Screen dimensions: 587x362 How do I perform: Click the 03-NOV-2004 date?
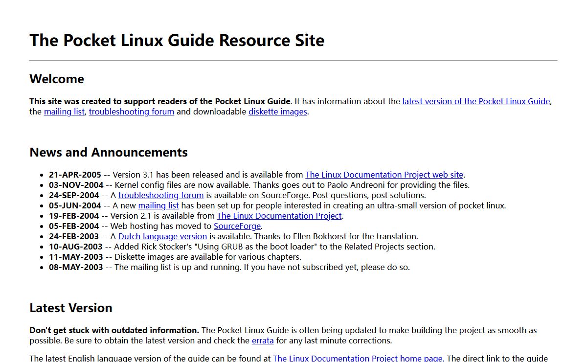click(x=76, y=185)
